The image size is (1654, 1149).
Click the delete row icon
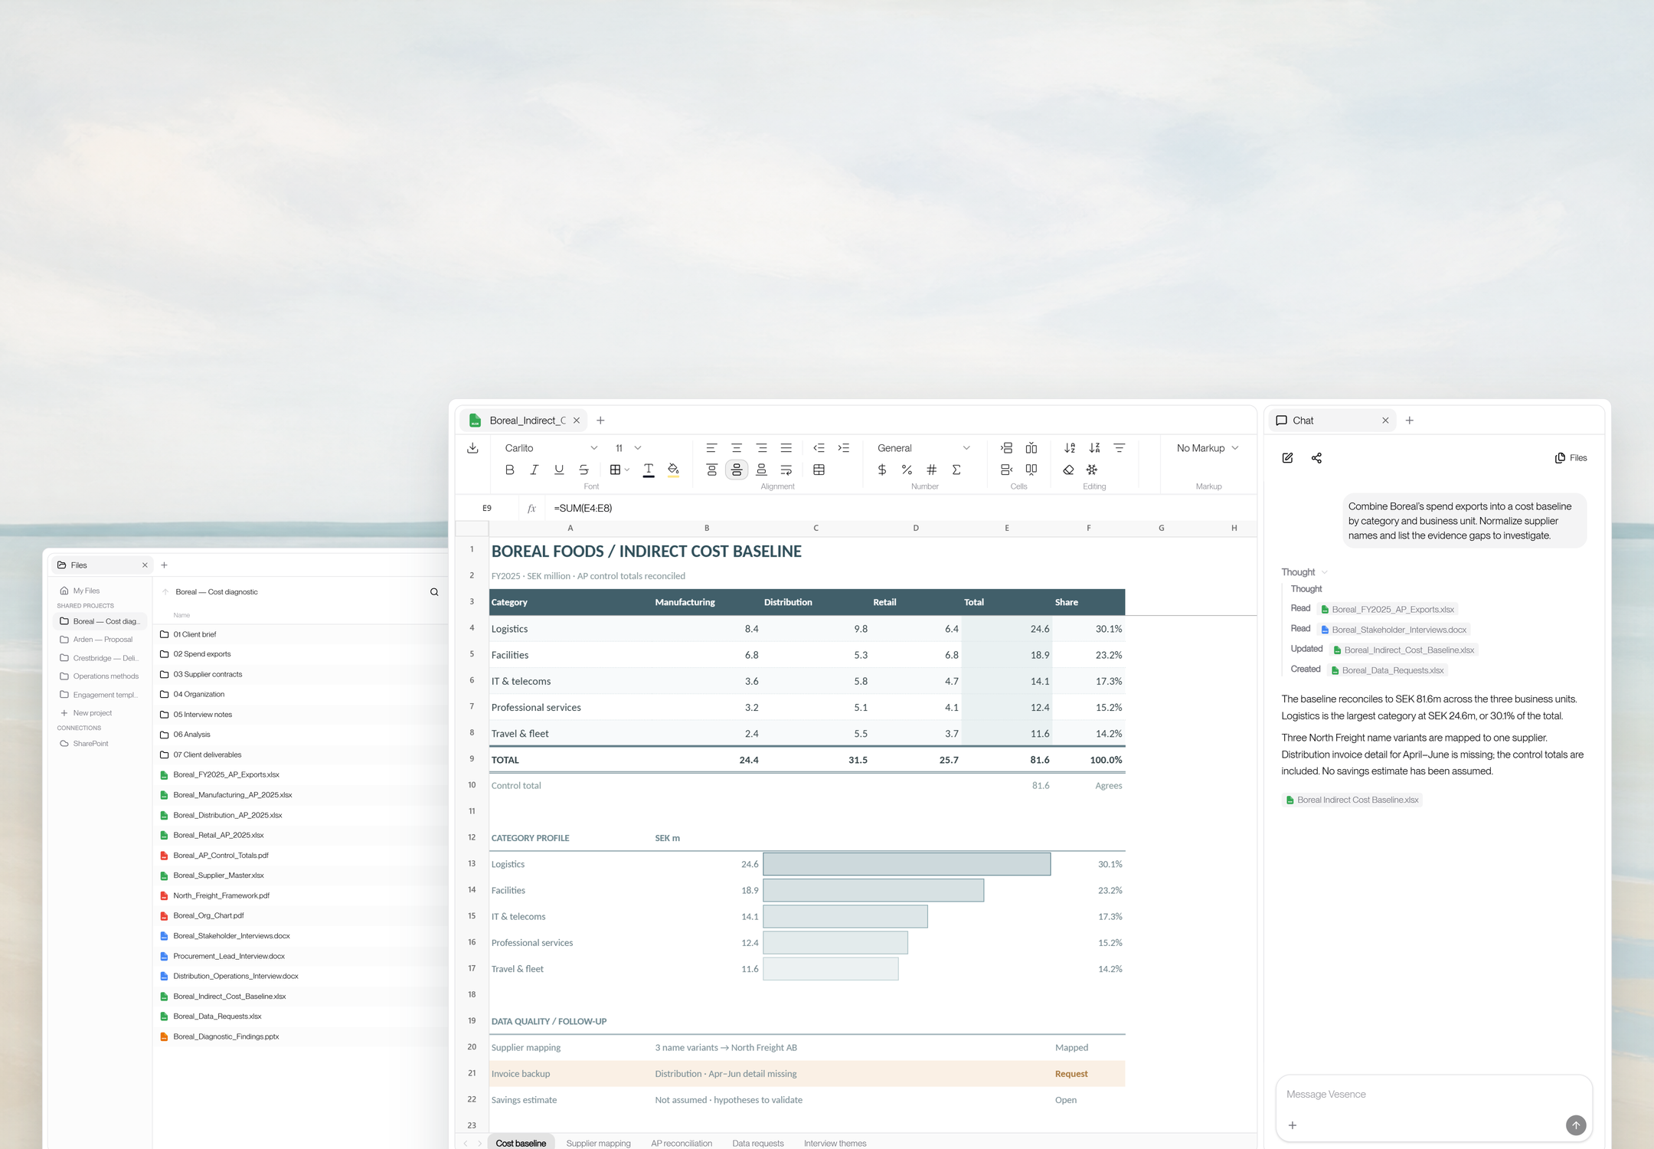tap(1006, 470)
